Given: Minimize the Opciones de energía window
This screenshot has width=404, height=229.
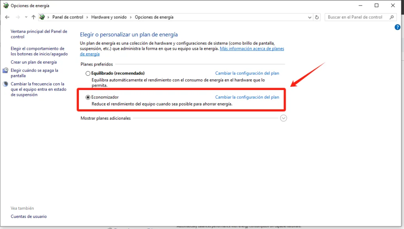Looking at the screenshot, I should (x=361, y=6).
